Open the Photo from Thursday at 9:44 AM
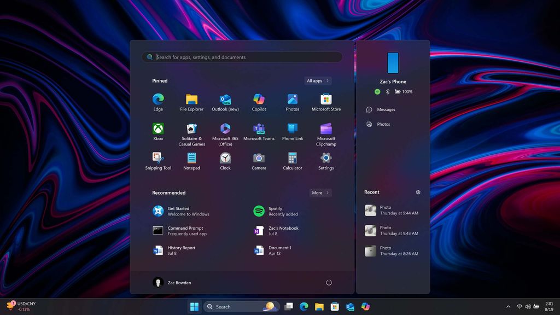 pos(392,210)
